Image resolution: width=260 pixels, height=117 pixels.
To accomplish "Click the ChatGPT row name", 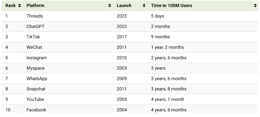I will (35, 27).
